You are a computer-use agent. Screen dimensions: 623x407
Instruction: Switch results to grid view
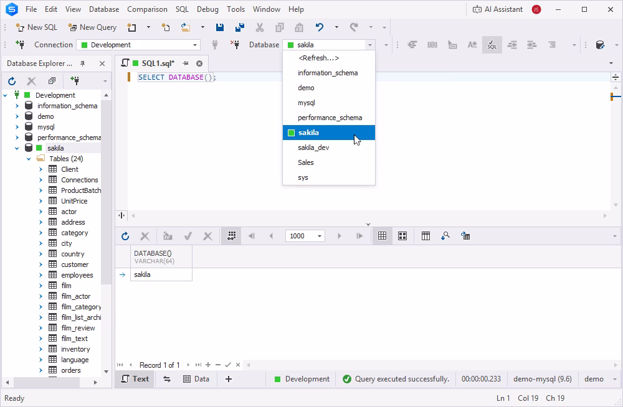383,236
